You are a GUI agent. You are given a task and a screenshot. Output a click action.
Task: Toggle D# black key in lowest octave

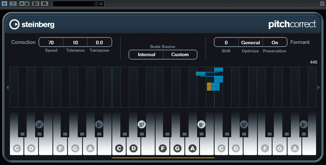(39, 124)
